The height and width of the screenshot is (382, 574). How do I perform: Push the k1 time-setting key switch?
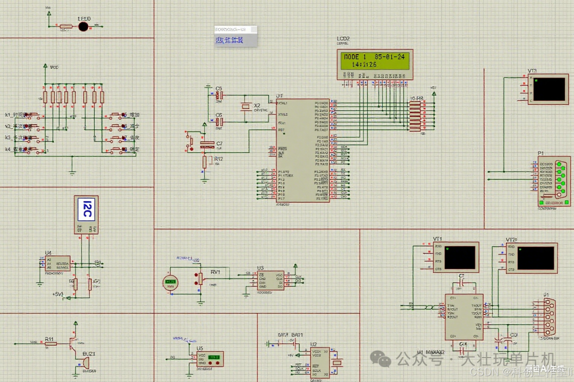click(33, 116)
